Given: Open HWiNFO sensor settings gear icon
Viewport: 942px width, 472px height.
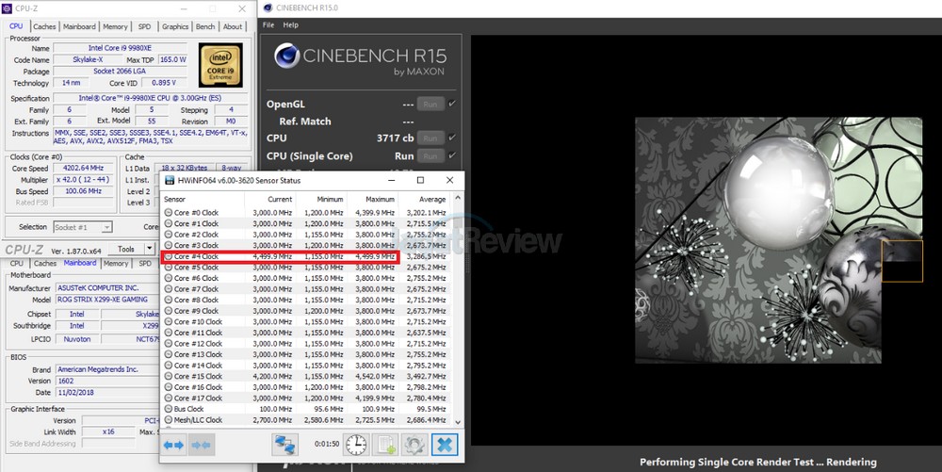Looking at the screenshot, I should [x=414, y=444].
